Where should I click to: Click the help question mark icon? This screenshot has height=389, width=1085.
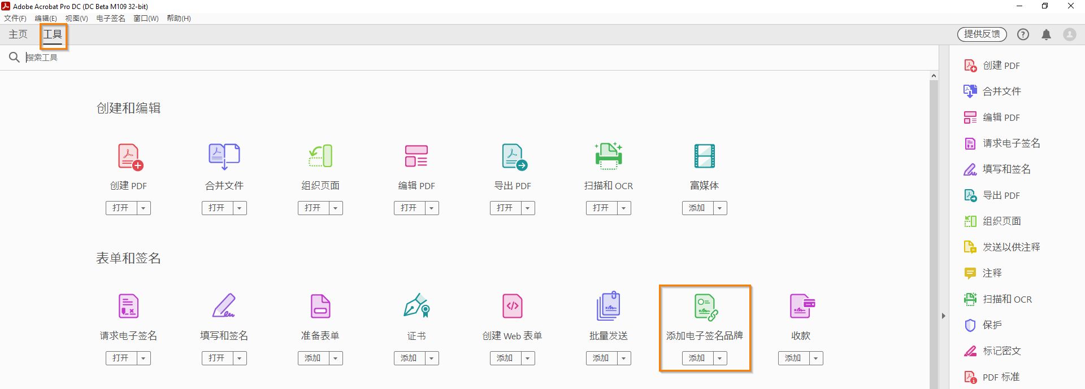click(x=1023, y=34)
